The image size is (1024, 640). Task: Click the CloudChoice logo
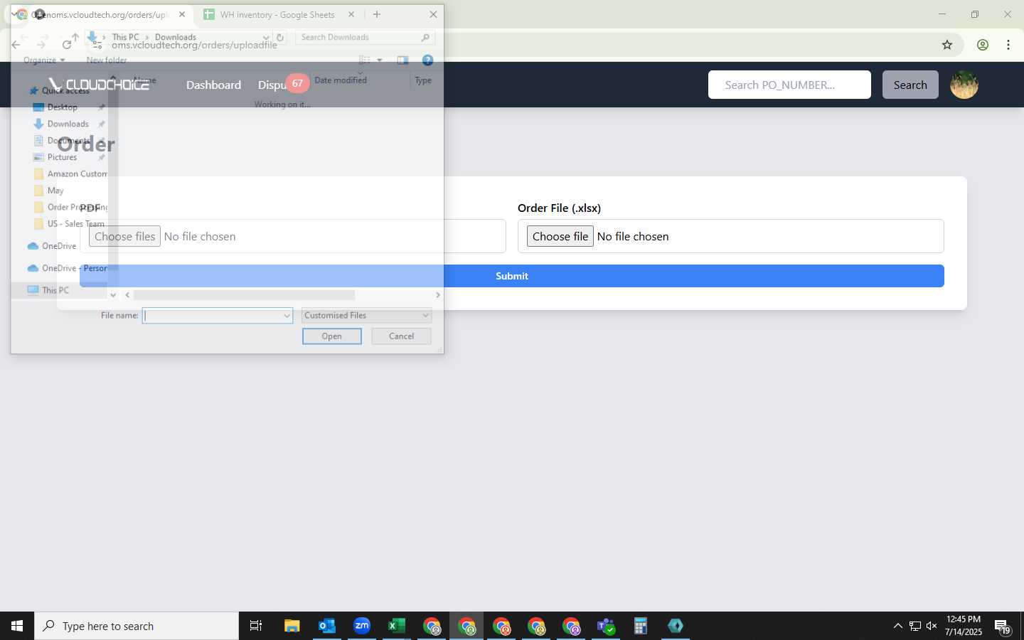[x=99, y=85]
